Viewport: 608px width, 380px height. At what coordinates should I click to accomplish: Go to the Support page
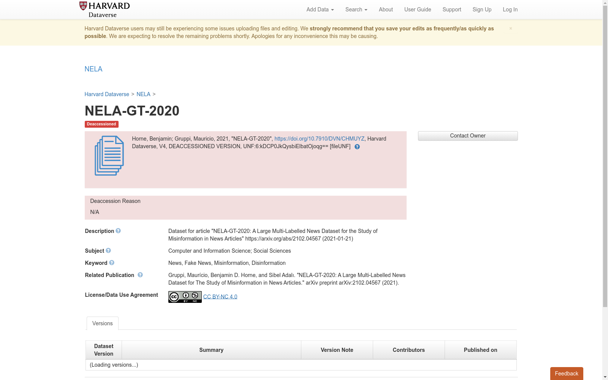(452, 9)
